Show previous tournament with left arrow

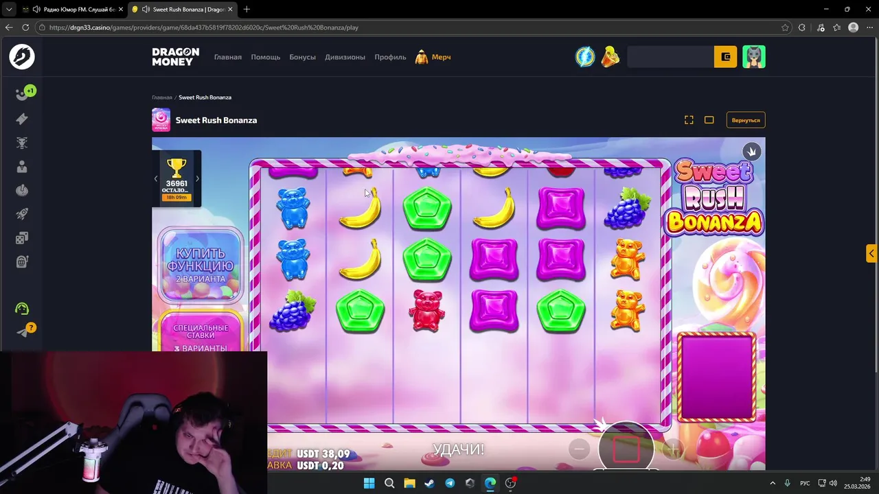(156, 178)
